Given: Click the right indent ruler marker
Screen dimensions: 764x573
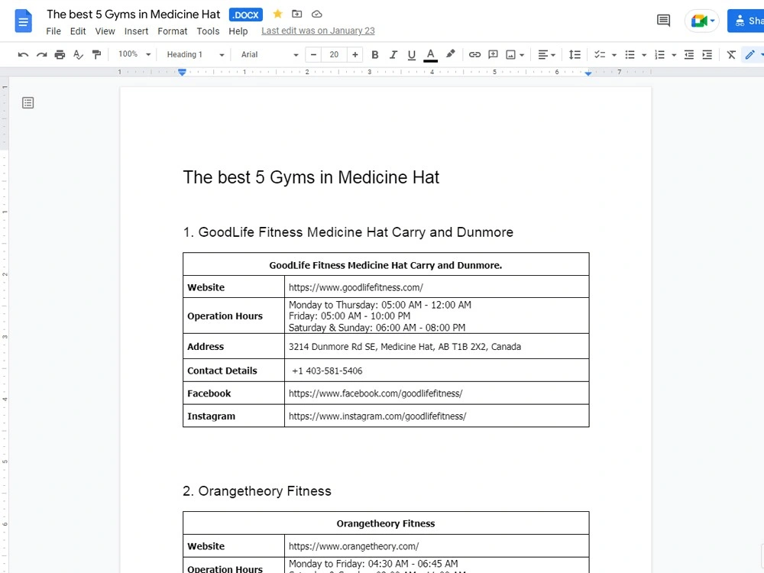Looking at the screenshot, I should (588, 73).
